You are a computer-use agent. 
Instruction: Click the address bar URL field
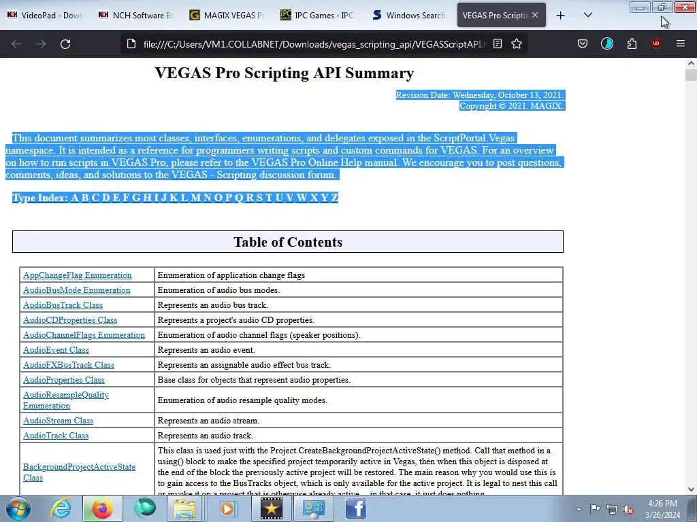[314, 44]
